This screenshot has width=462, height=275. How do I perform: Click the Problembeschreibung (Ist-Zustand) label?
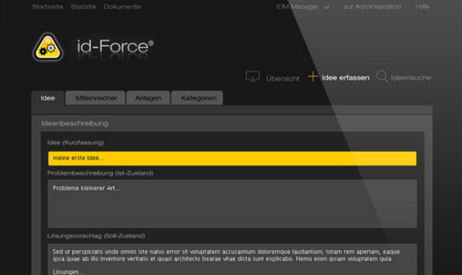(100, 173)
